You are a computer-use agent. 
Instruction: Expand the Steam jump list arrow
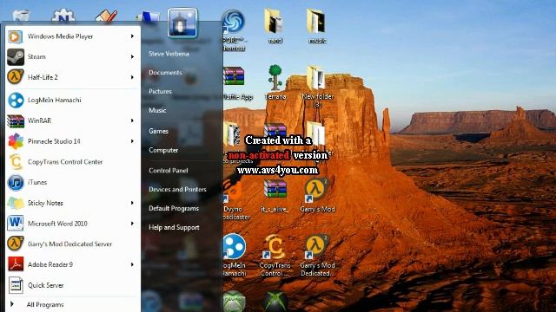coord(132,56)
